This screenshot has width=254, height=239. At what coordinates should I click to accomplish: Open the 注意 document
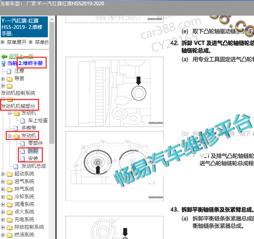coord(19,71)
